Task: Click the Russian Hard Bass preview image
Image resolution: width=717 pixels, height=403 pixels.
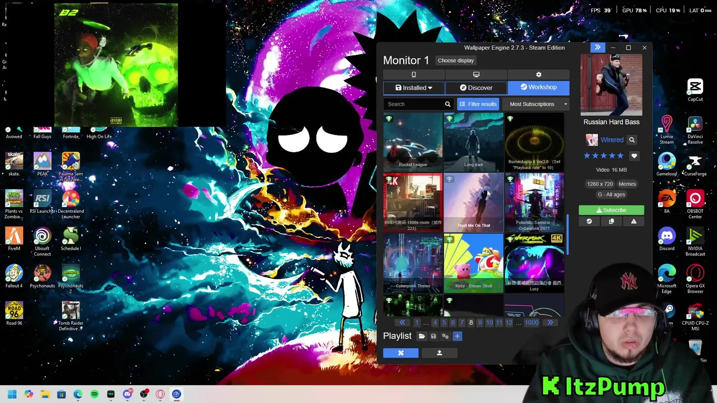Action: [x=611, y=85]
